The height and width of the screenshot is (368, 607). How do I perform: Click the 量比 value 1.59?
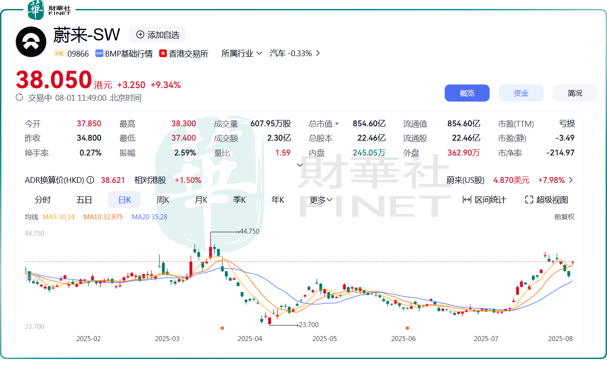pos(283,153)
